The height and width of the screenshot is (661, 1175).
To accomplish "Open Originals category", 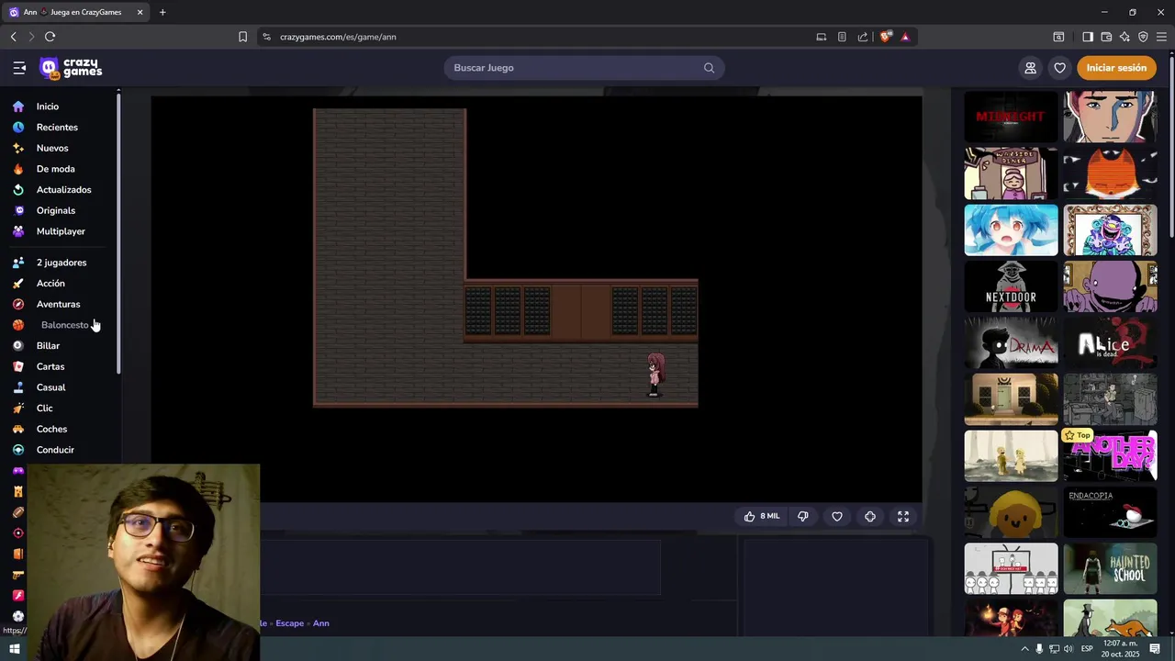I will coord(55,210).
